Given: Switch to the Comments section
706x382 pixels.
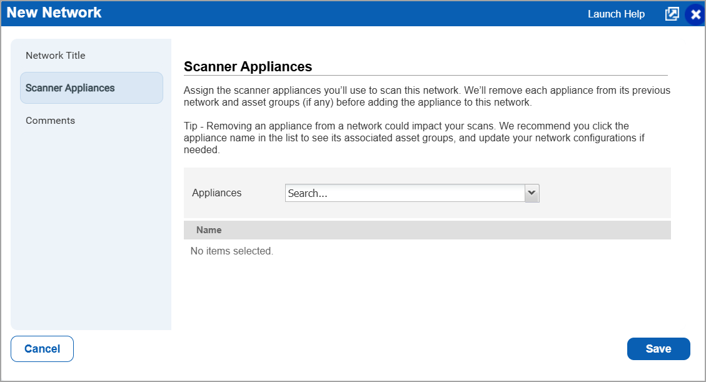Looking at the screenshot, I should click(51, 121).
